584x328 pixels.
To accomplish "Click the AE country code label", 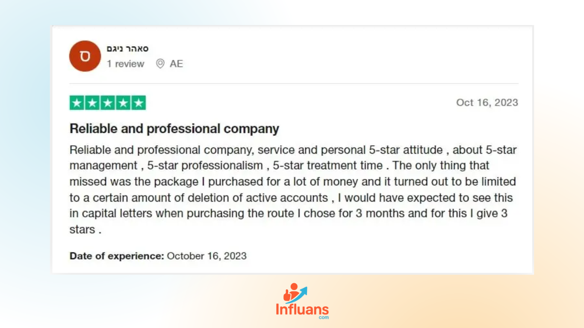I will pyautogui.click(x=176, y=64).
